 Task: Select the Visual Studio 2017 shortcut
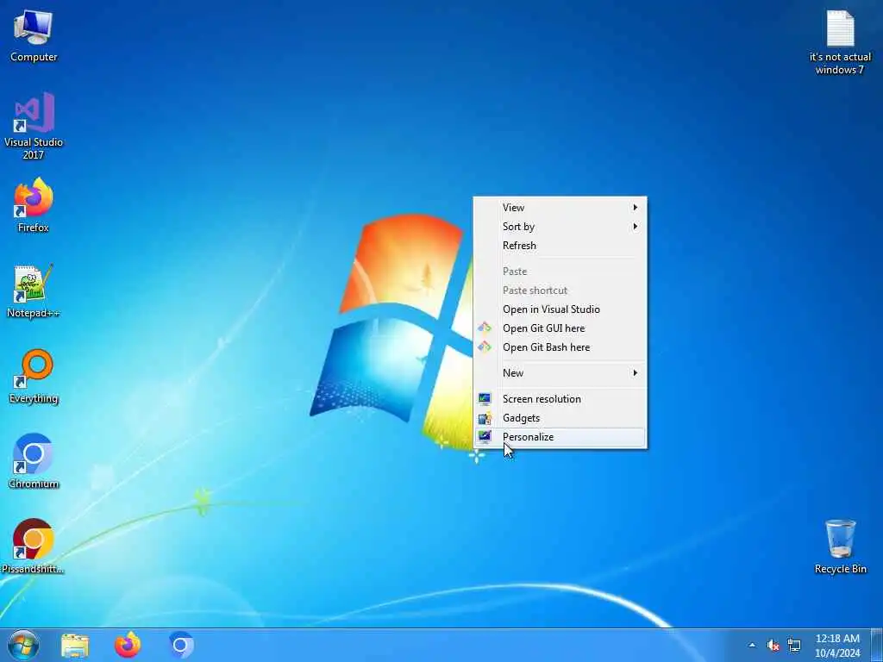click(34, 126)
